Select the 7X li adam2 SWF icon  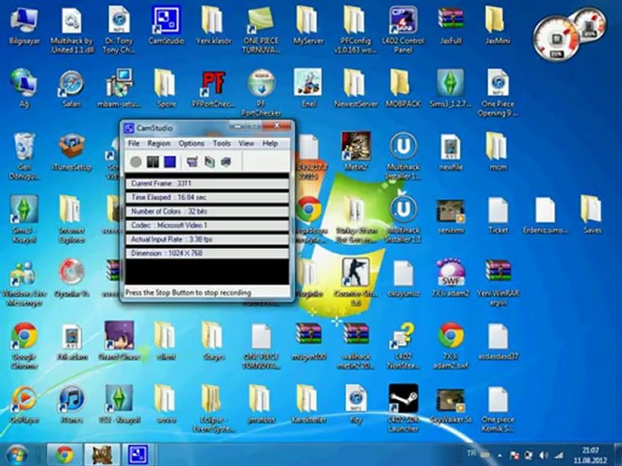(451, 278)
